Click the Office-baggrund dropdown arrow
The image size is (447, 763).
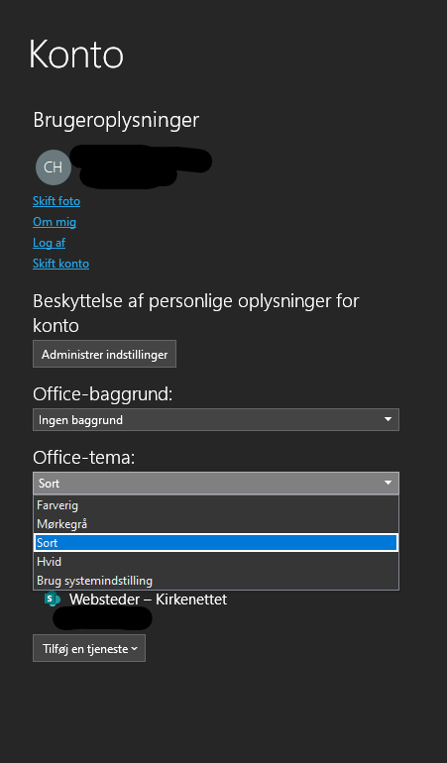click(388, 419)
